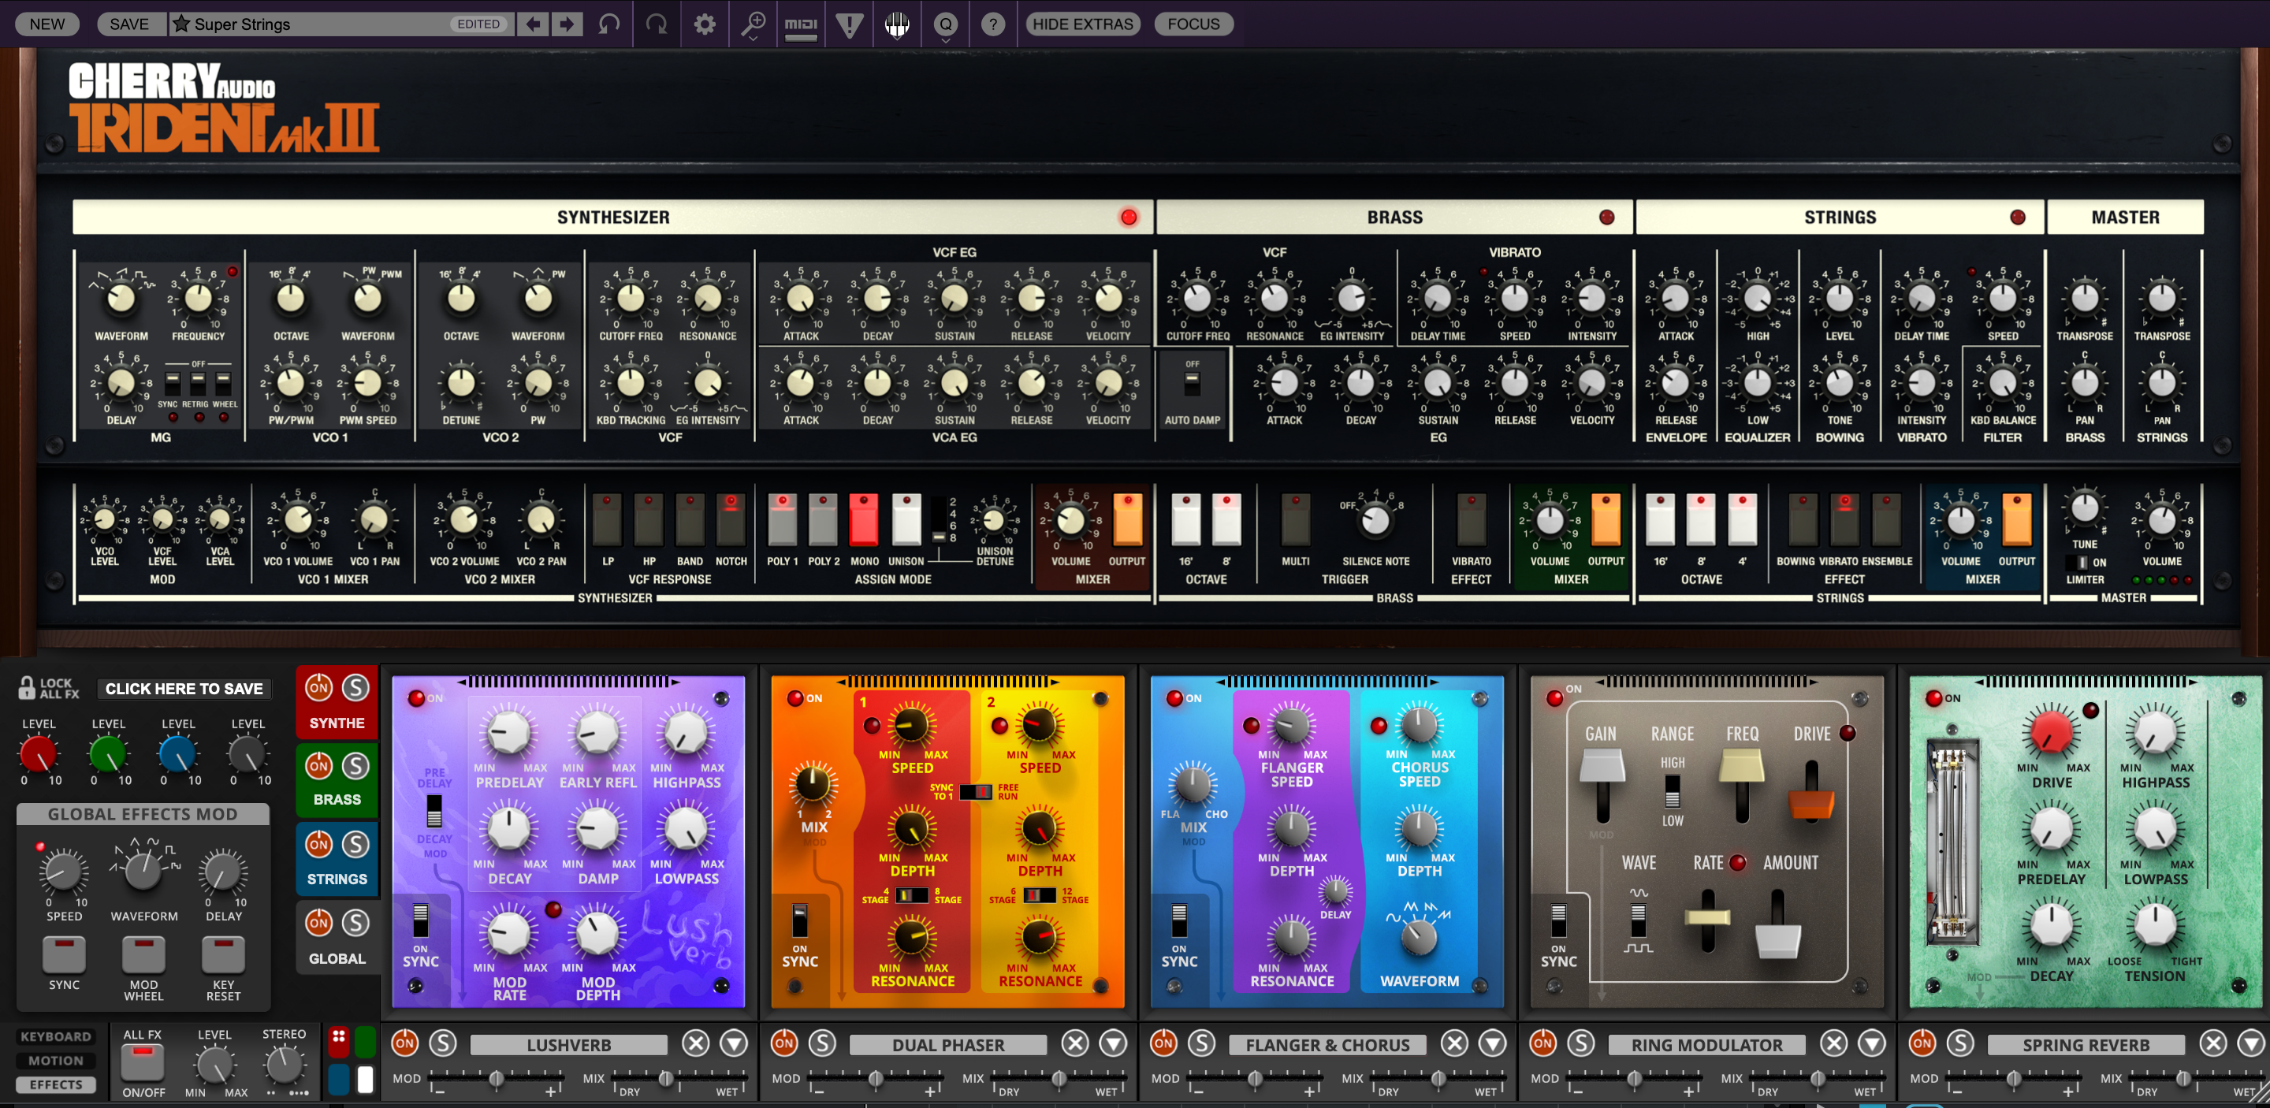Click the CLICK HERE TO SAVE button
The image size is (2270, 1108).
[184, 689]
